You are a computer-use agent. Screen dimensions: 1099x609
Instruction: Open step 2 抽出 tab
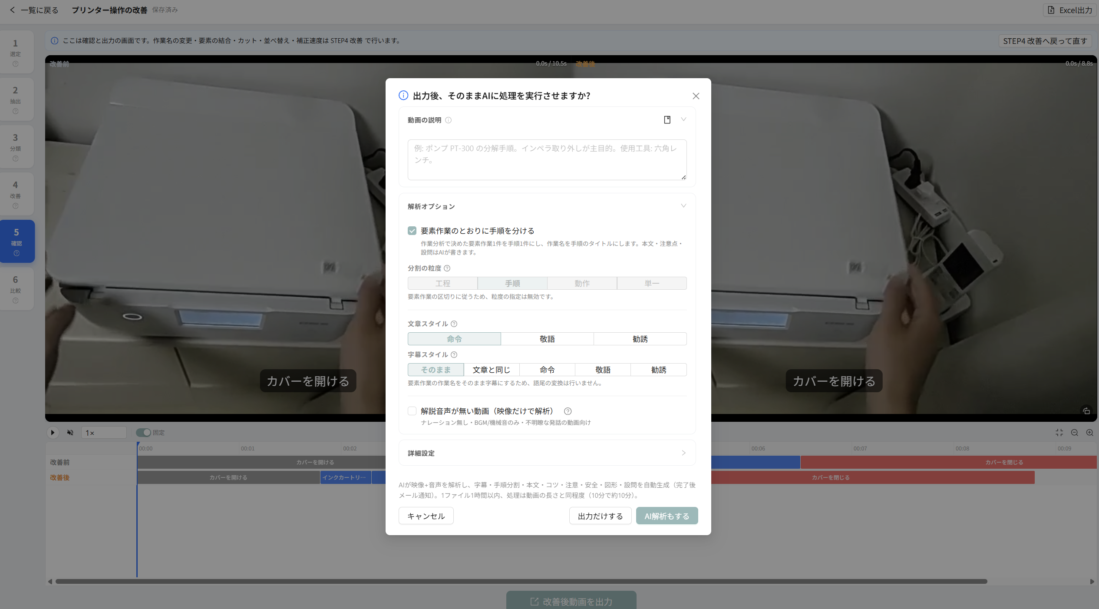coord(16,99)
